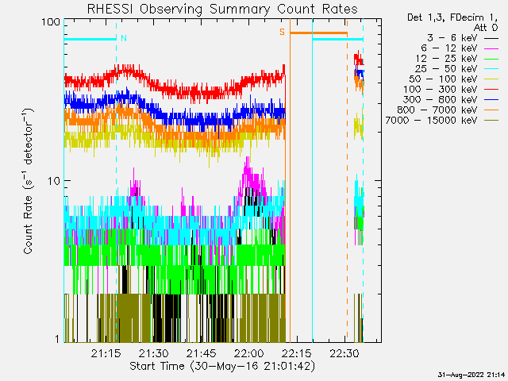The image size is (508, 381).
Task: Click the 22:00 time axis label
Action: [x=248, y=353]
